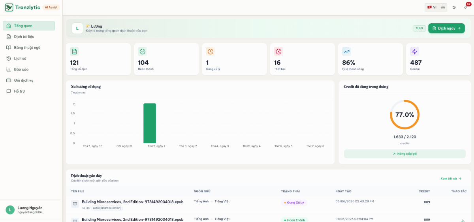Click the Dịch tài liệu document icon
This screenshot has width=474, height=222.
(x=9, y=37)
